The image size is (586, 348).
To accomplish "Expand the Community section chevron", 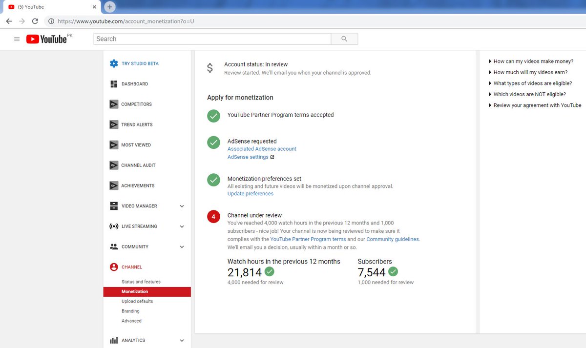I will (x=182, y=247).
